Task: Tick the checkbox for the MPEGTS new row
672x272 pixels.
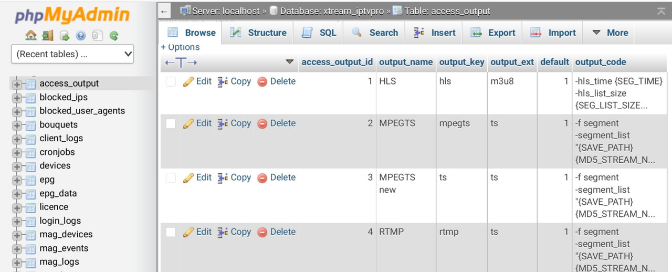Action: pyautogui.click(x=171, y=177)
